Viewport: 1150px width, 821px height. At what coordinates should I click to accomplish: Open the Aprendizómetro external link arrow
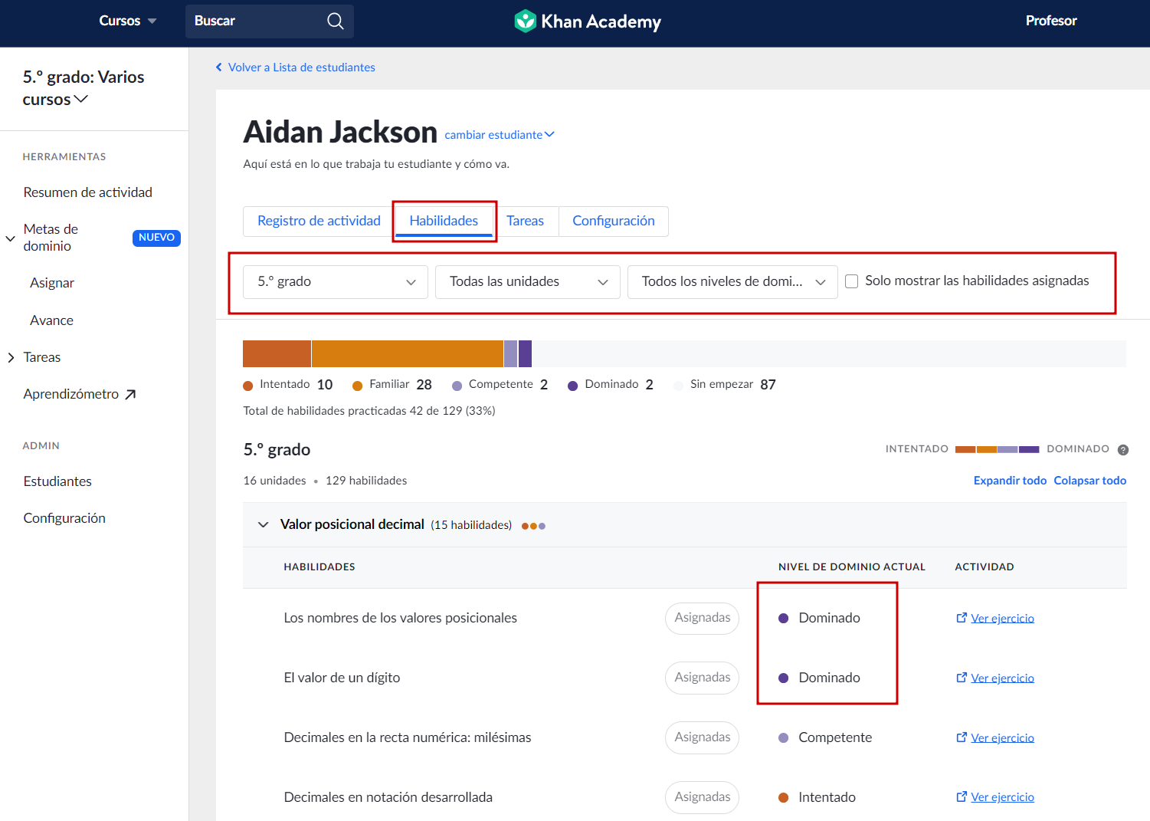130,394
